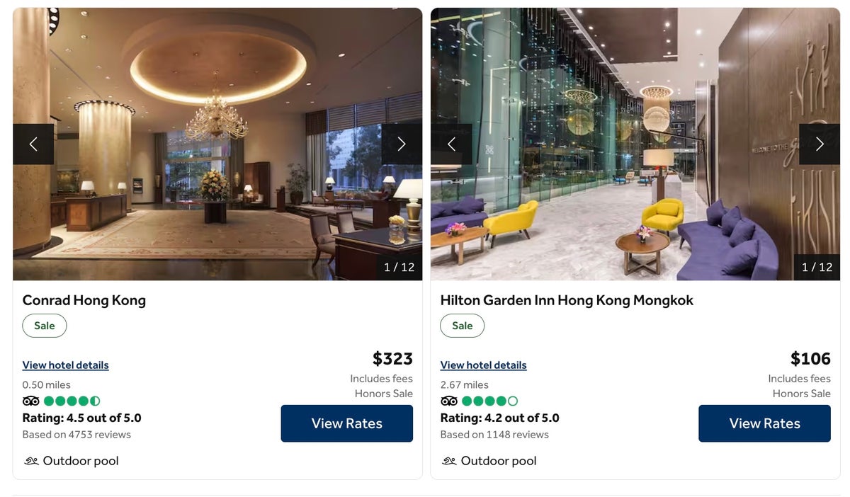Click Tripadvisor owl icon for Hilton Garden Inn
The image size is (850, 497).
(449, 401)
